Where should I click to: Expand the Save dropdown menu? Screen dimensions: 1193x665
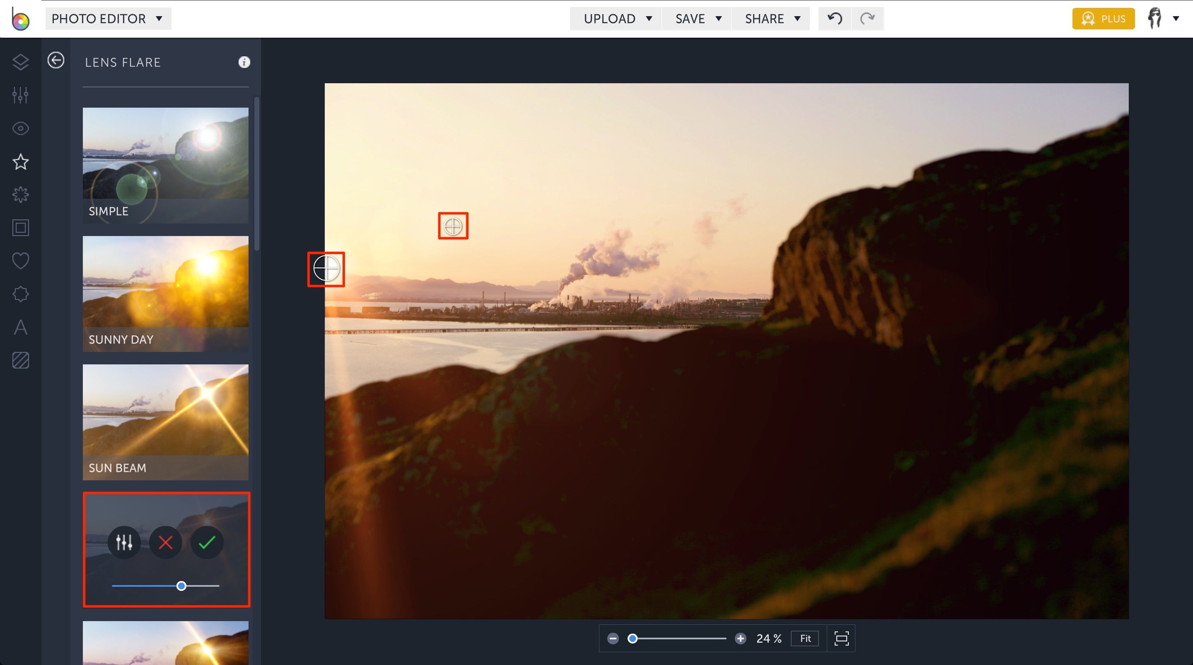coord(698,19)
